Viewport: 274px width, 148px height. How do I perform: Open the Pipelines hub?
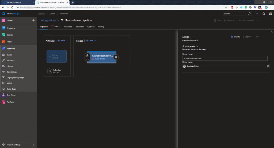11,49
